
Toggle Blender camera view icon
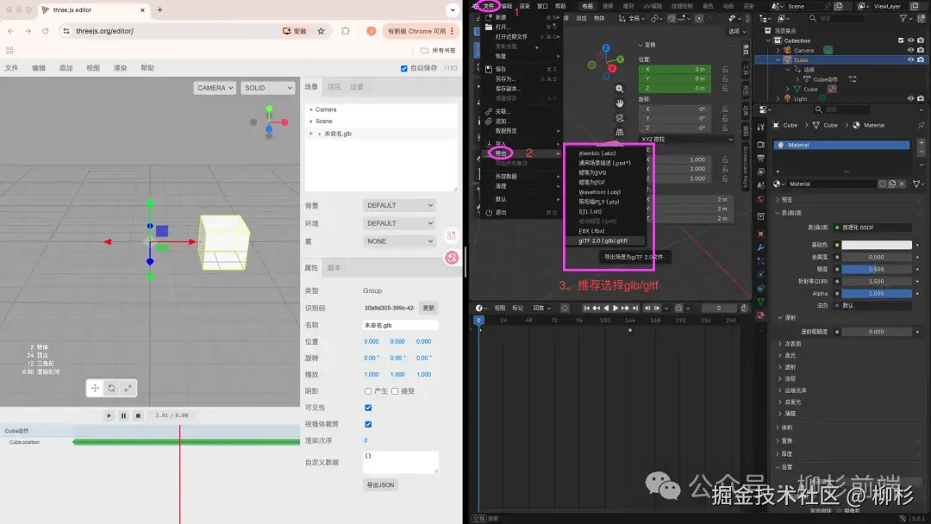[619, 117]
